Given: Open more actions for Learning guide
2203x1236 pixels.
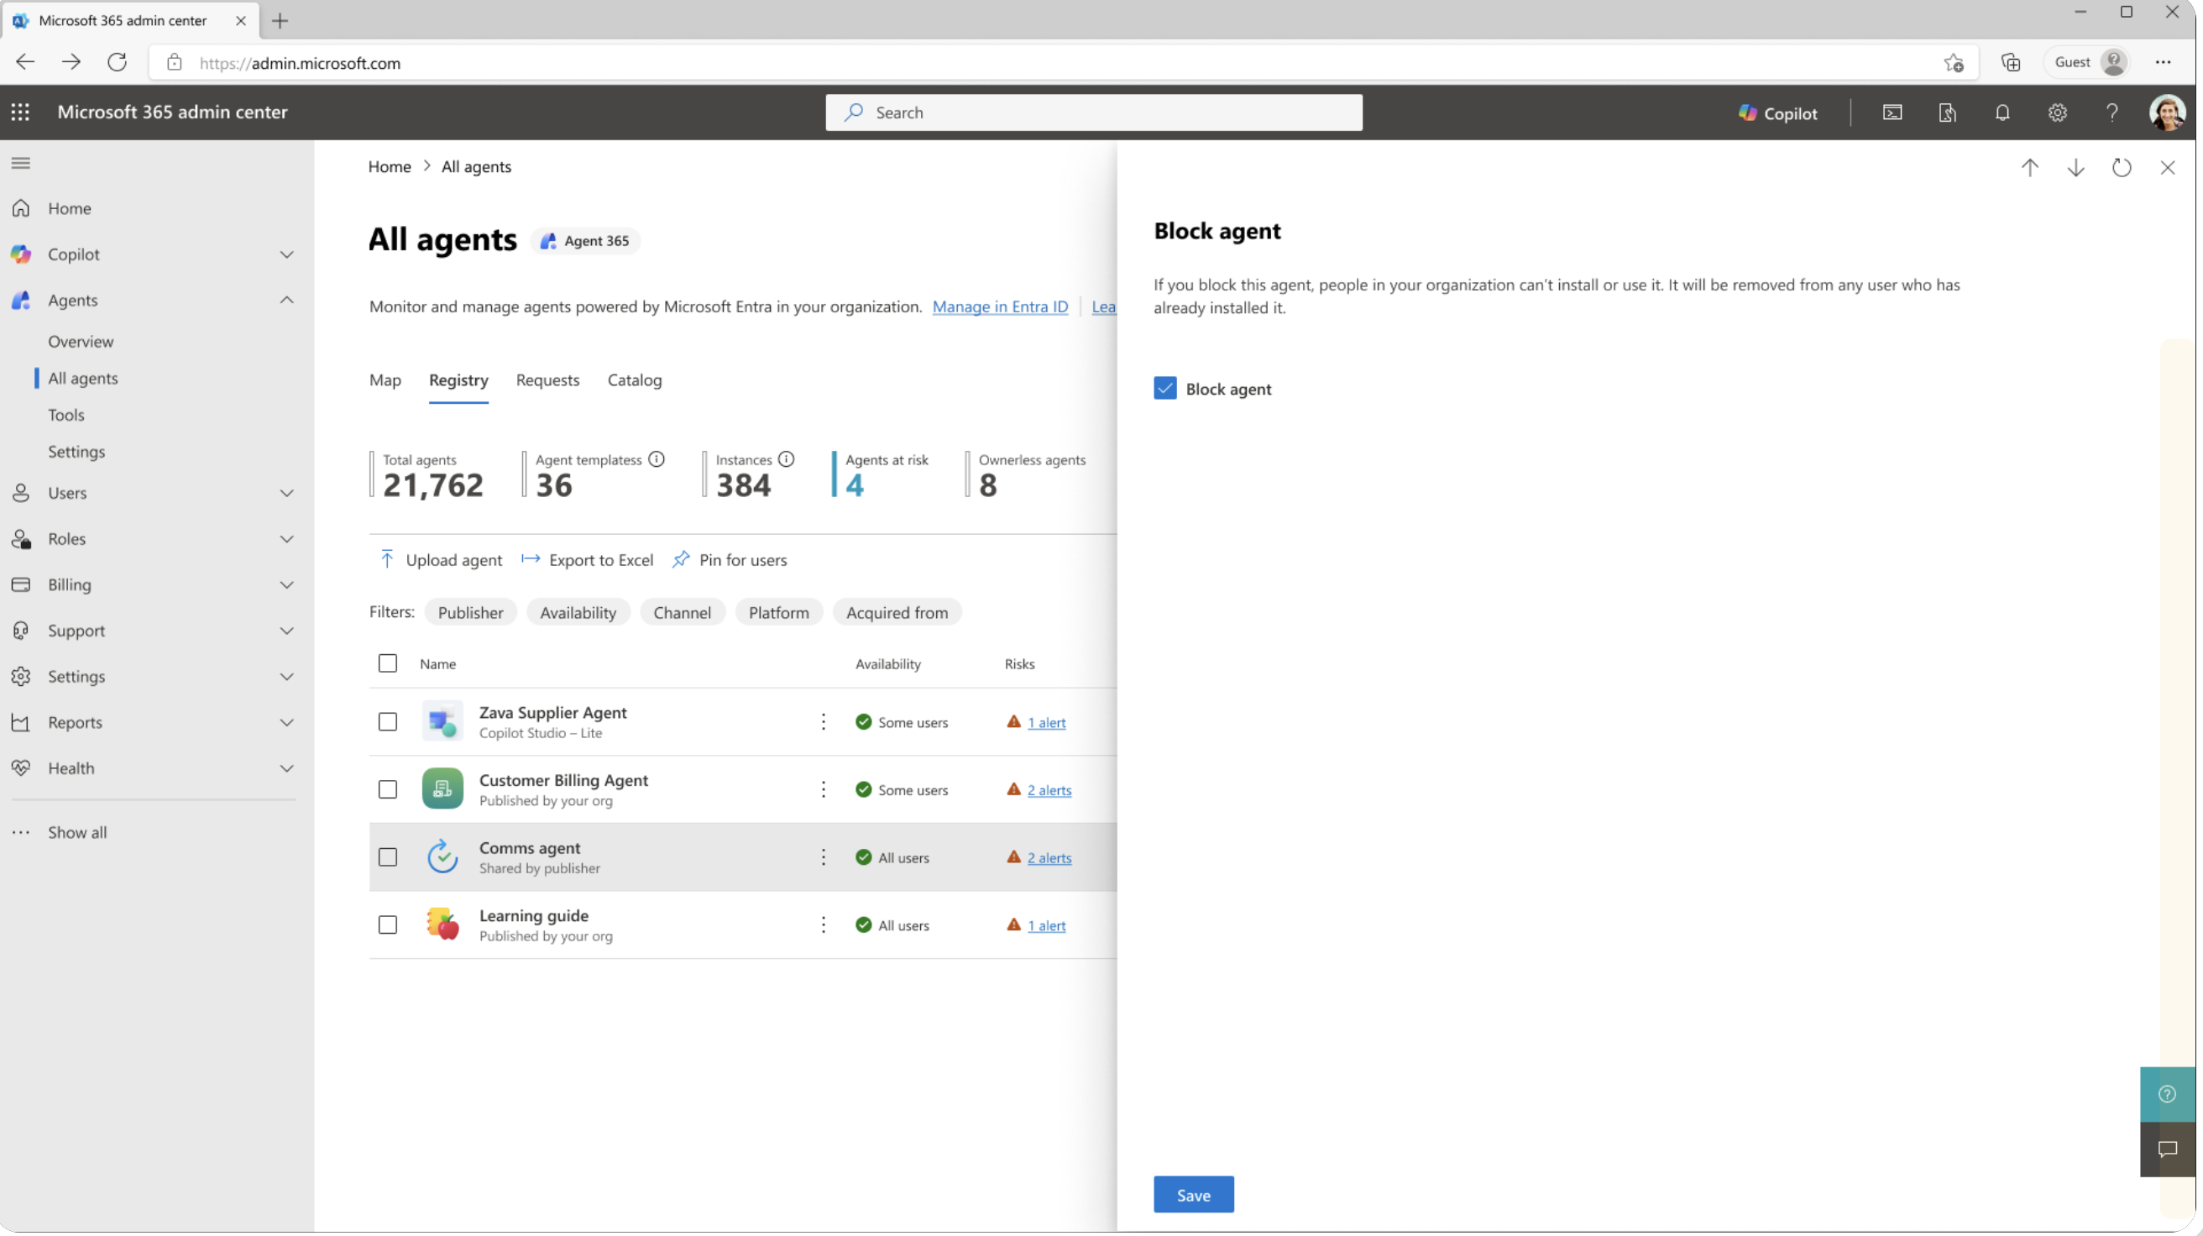Looking at the screenshot, I should tap(824, 924).
